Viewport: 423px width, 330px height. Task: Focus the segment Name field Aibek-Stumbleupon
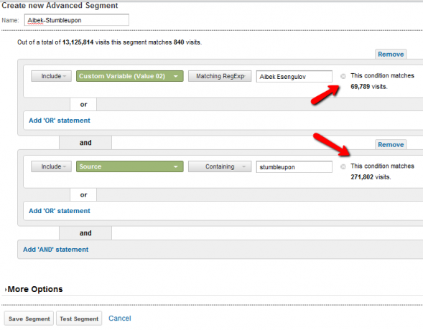pos(77,20)
